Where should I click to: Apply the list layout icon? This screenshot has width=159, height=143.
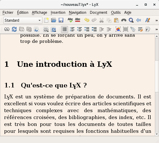(x=87, y=29)
